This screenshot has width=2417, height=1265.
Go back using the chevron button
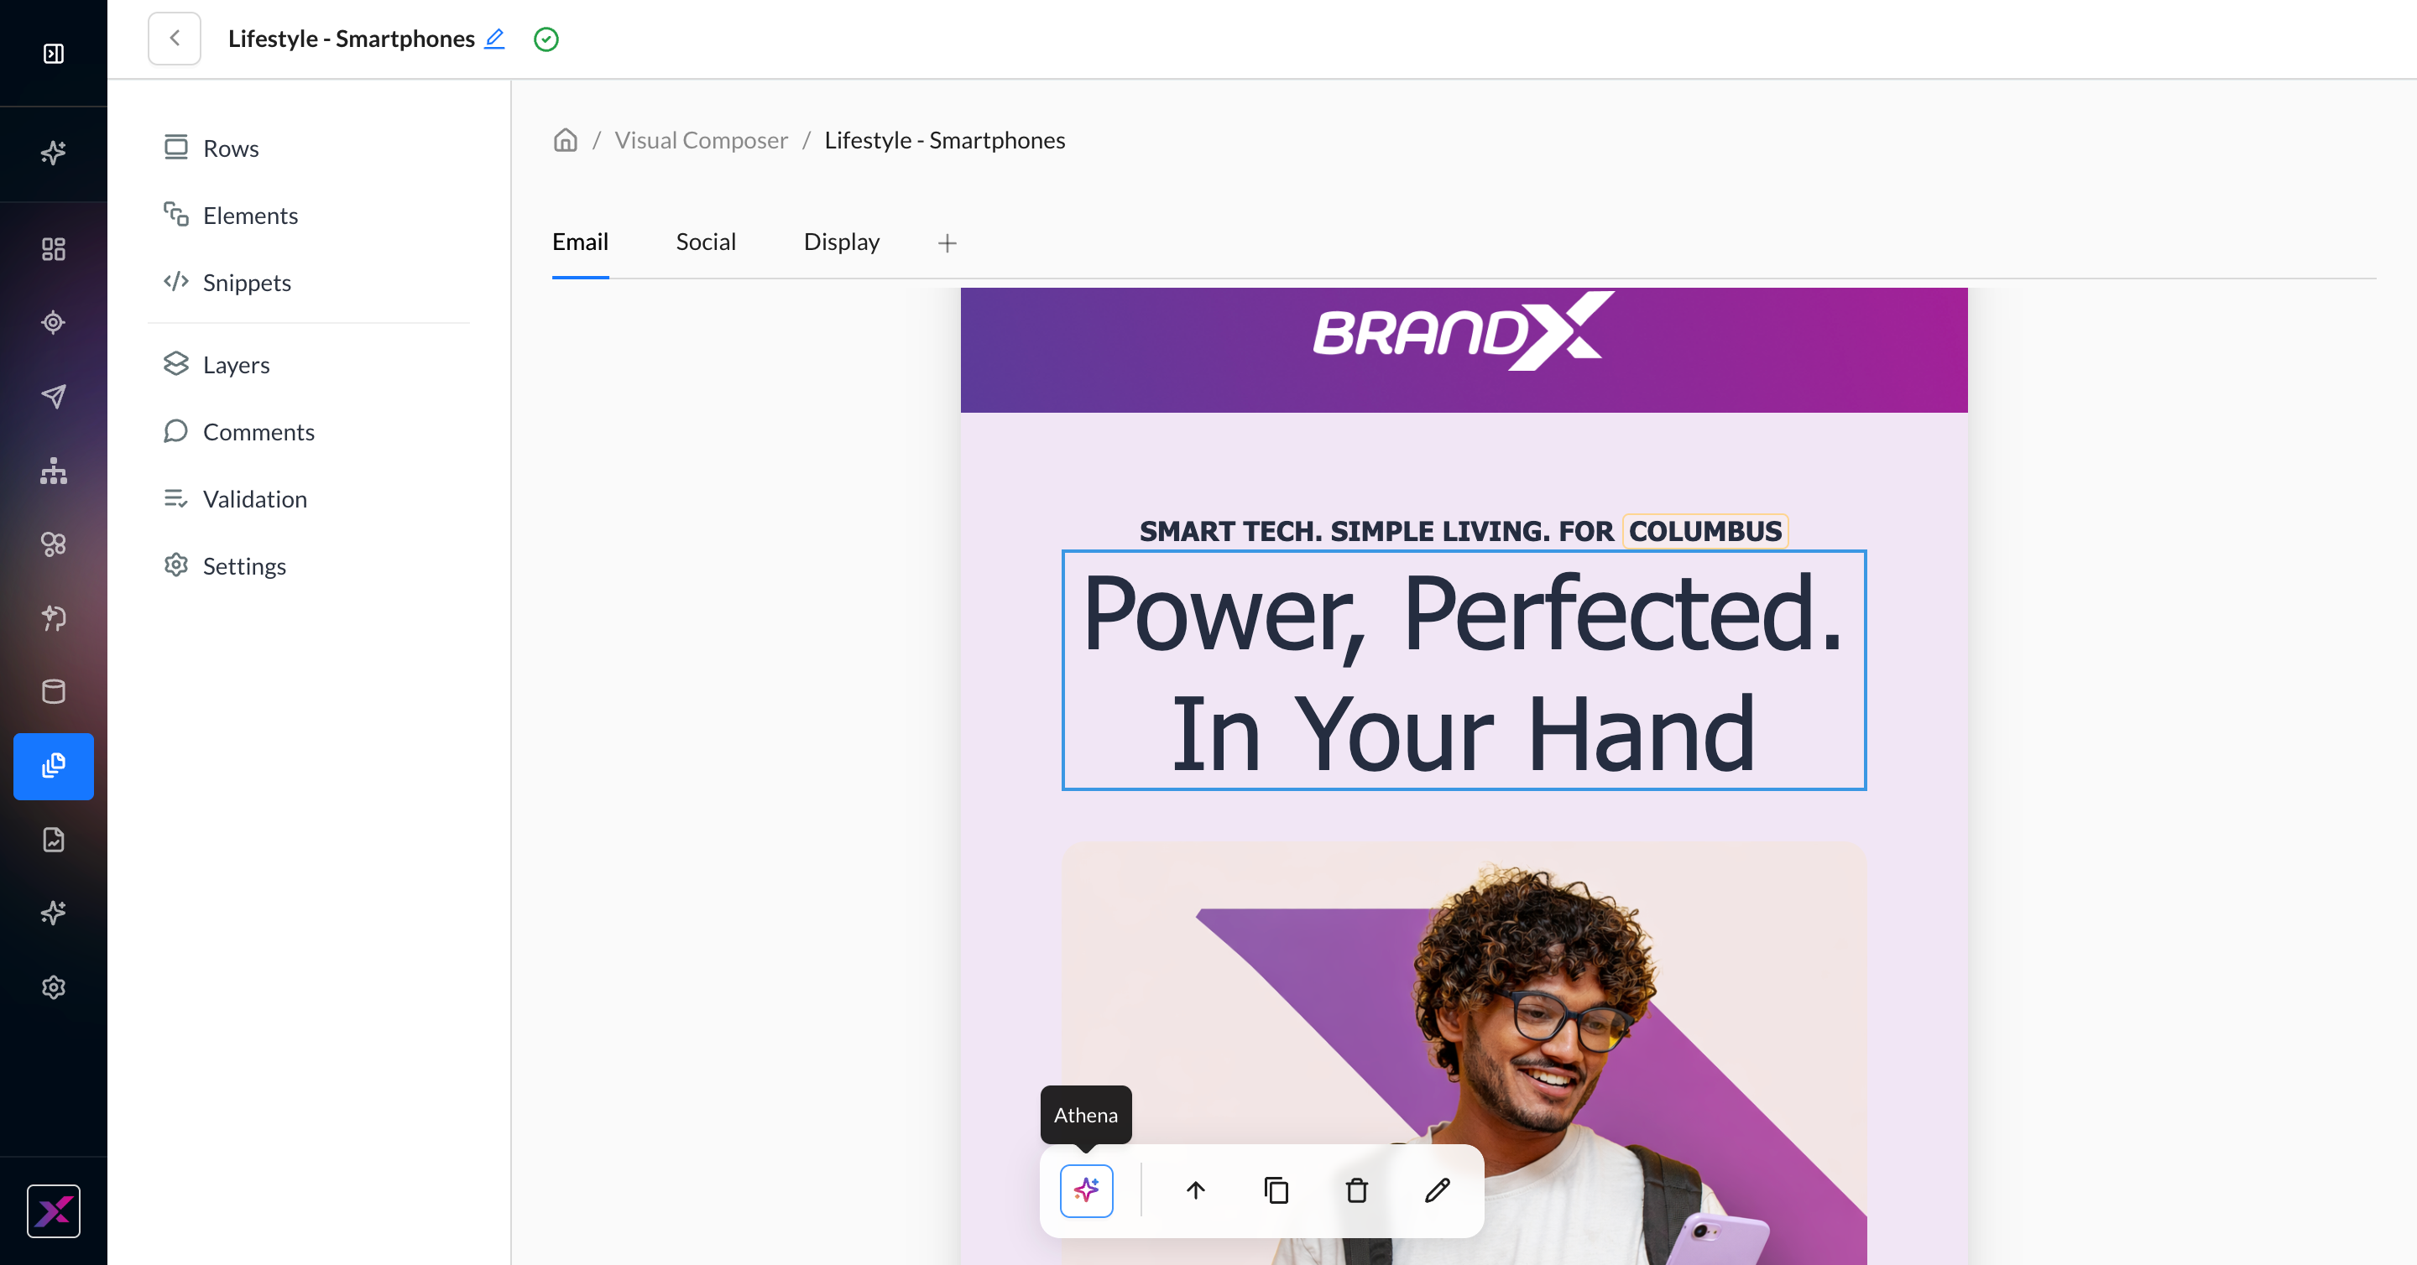175,39
